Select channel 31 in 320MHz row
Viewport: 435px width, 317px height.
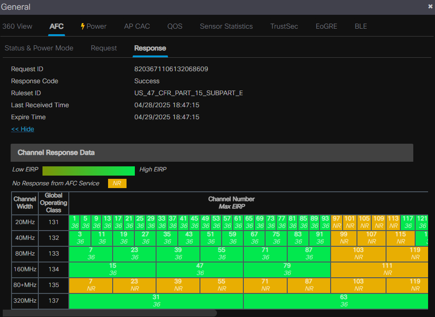tap(156, 301)
